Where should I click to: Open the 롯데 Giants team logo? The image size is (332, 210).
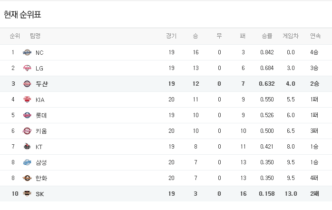pyautogui.click(x=27, y=115)
